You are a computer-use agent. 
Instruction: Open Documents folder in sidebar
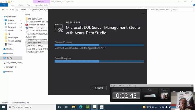(x=12, y=27)
